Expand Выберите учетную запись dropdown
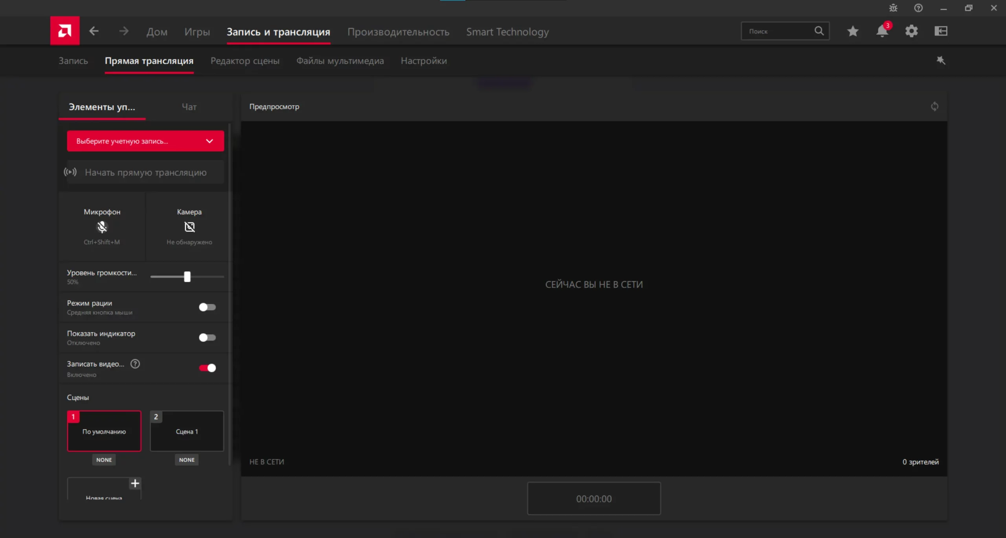The height and width of the screenshot is (538, 1006). [x=145, y=141]
